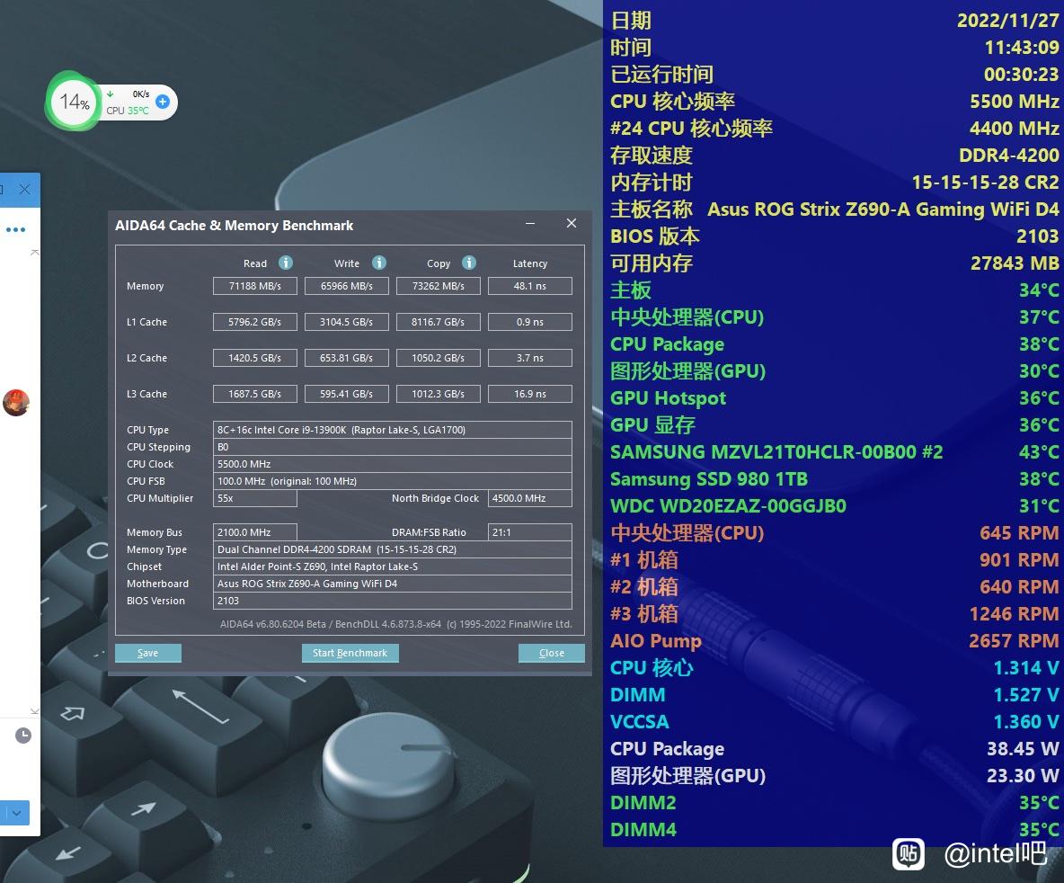The width and height of the screenshot is (1064, 883).
Task: Click the blue plus icon on CPU widget
Action: pyautogui.click(x=163, y=102)
